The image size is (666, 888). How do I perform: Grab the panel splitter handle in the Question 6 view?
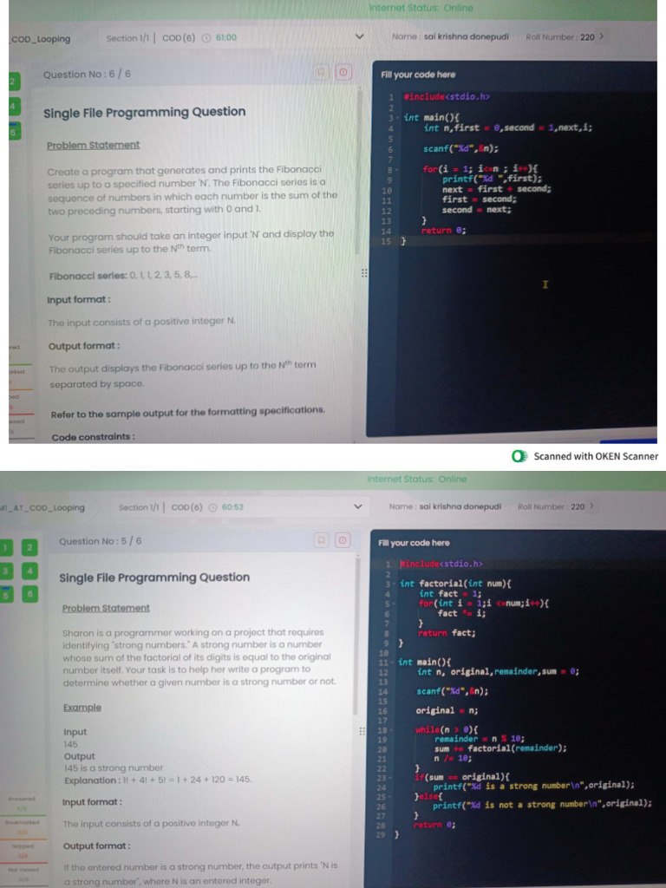(x=364, y=273)
